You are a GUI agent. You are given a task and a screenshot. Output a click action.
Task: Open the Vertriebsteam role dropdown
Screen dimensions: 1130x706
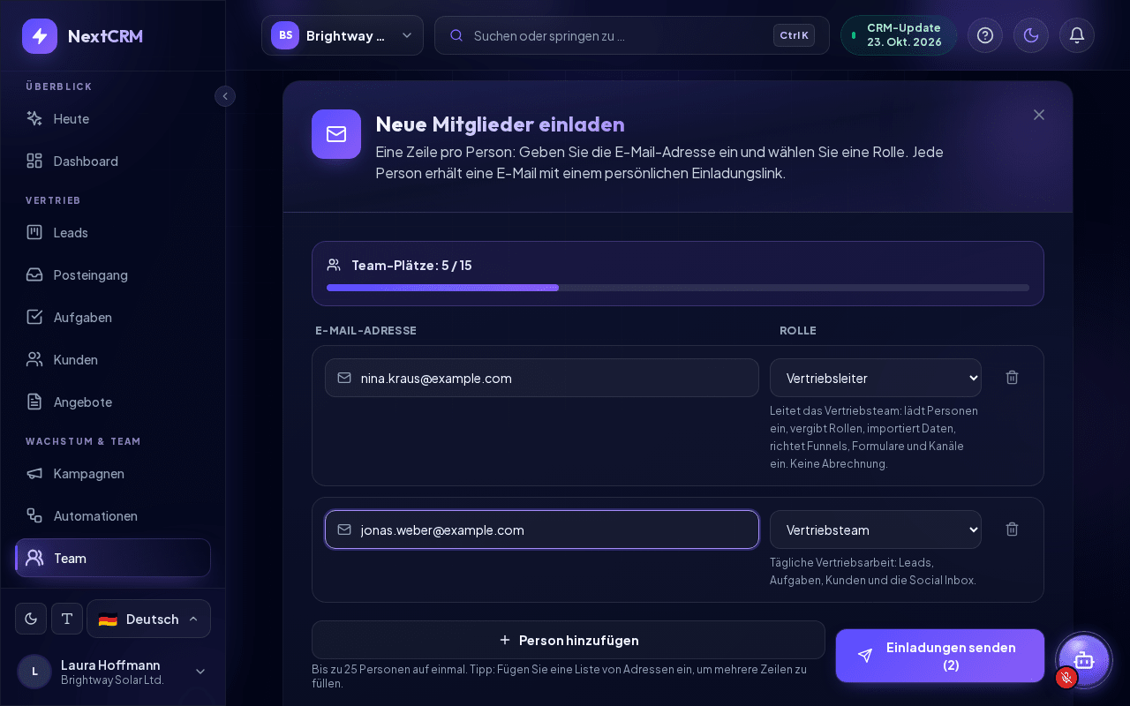click(x=876, y=529)
